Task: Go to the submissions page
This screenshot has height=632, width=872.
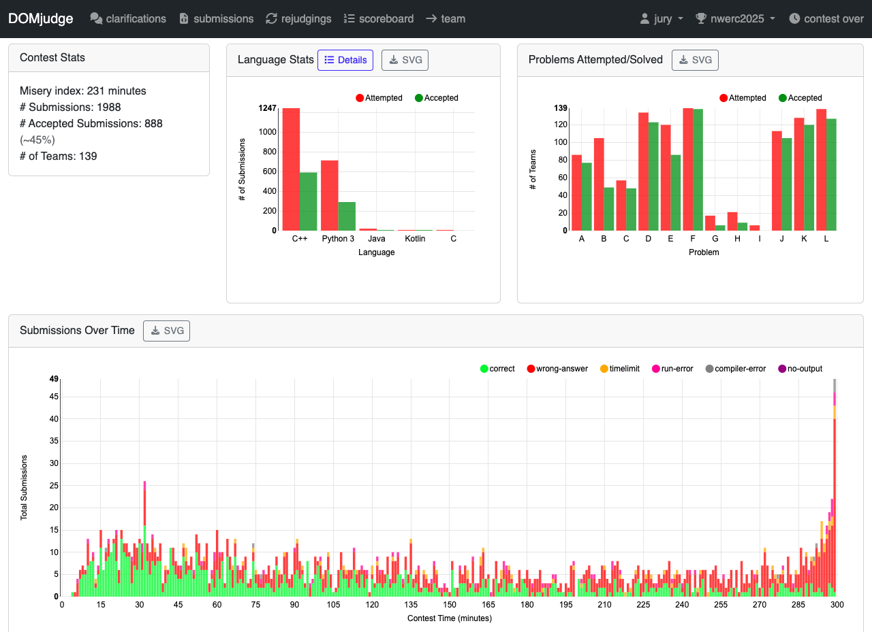Action: click(x=216, y=19)
